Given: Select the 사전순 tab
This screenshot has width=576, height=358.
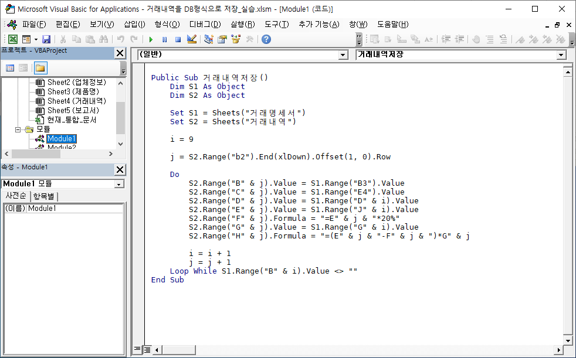Looking at the screenshot, I should pyautogui.click(x=16, y=196).
